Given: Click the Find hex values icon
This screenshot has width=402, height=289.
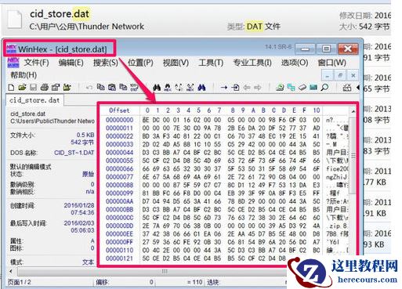Looking at the screenshot, I should tap(168, 88).
